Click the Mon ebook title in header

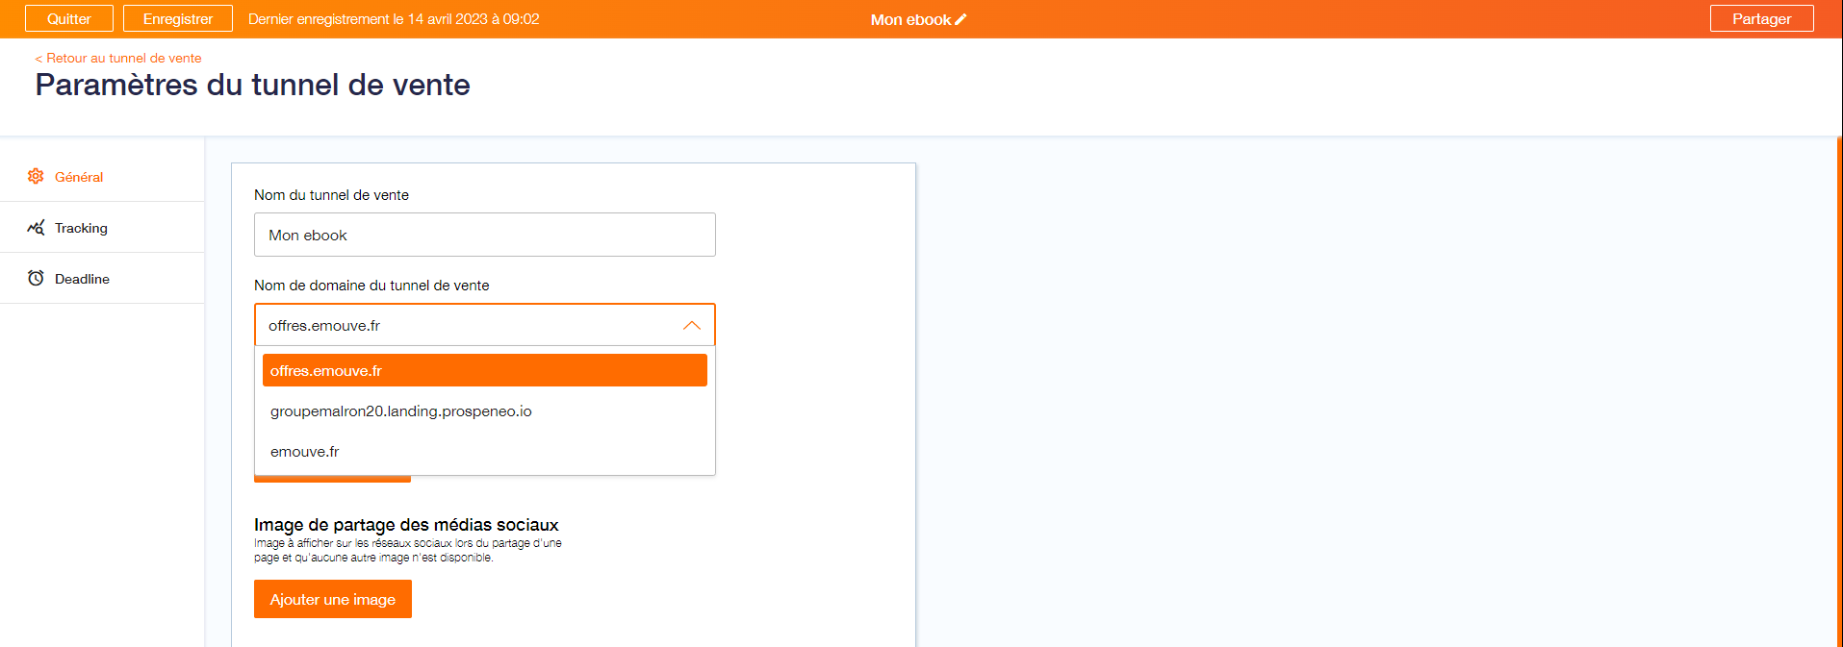[x=910, y=19]
